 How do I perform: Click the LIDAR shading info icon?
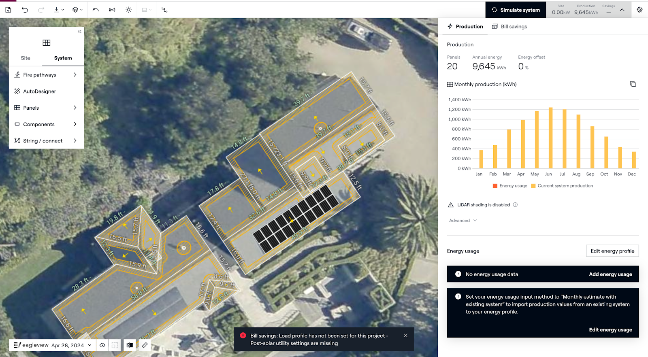pos(515,205)
